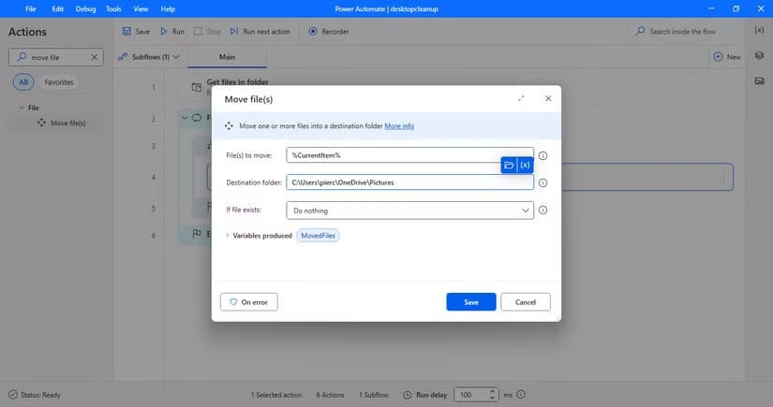The image size is (773, 407).
Task: Click the Save toolbar button
Action: click(136, 32)
